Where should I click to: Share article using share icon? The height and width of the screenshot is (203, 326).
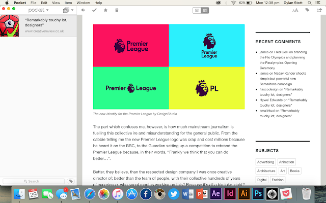319,10
